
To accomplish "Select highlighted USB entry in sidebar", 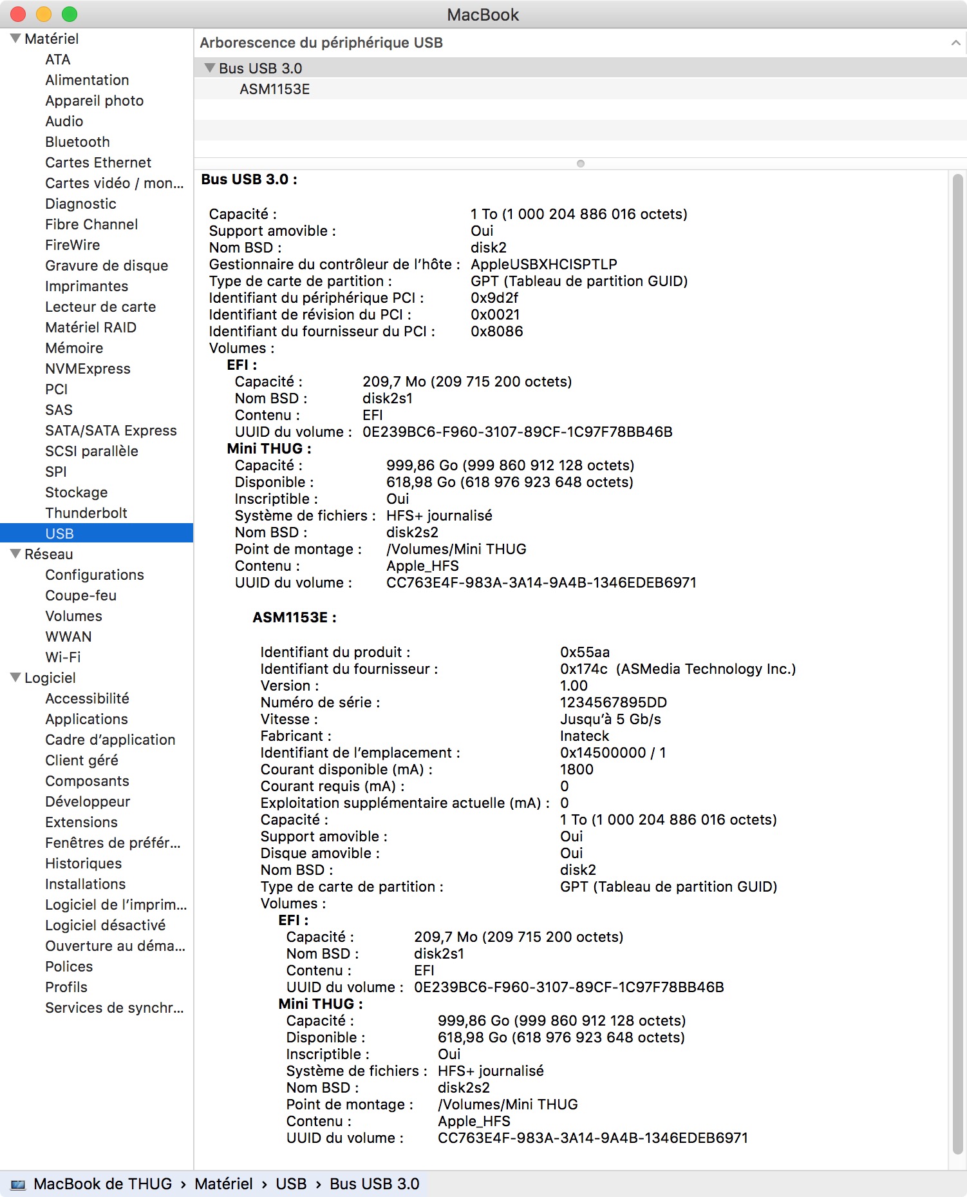I will click(97, 533).
